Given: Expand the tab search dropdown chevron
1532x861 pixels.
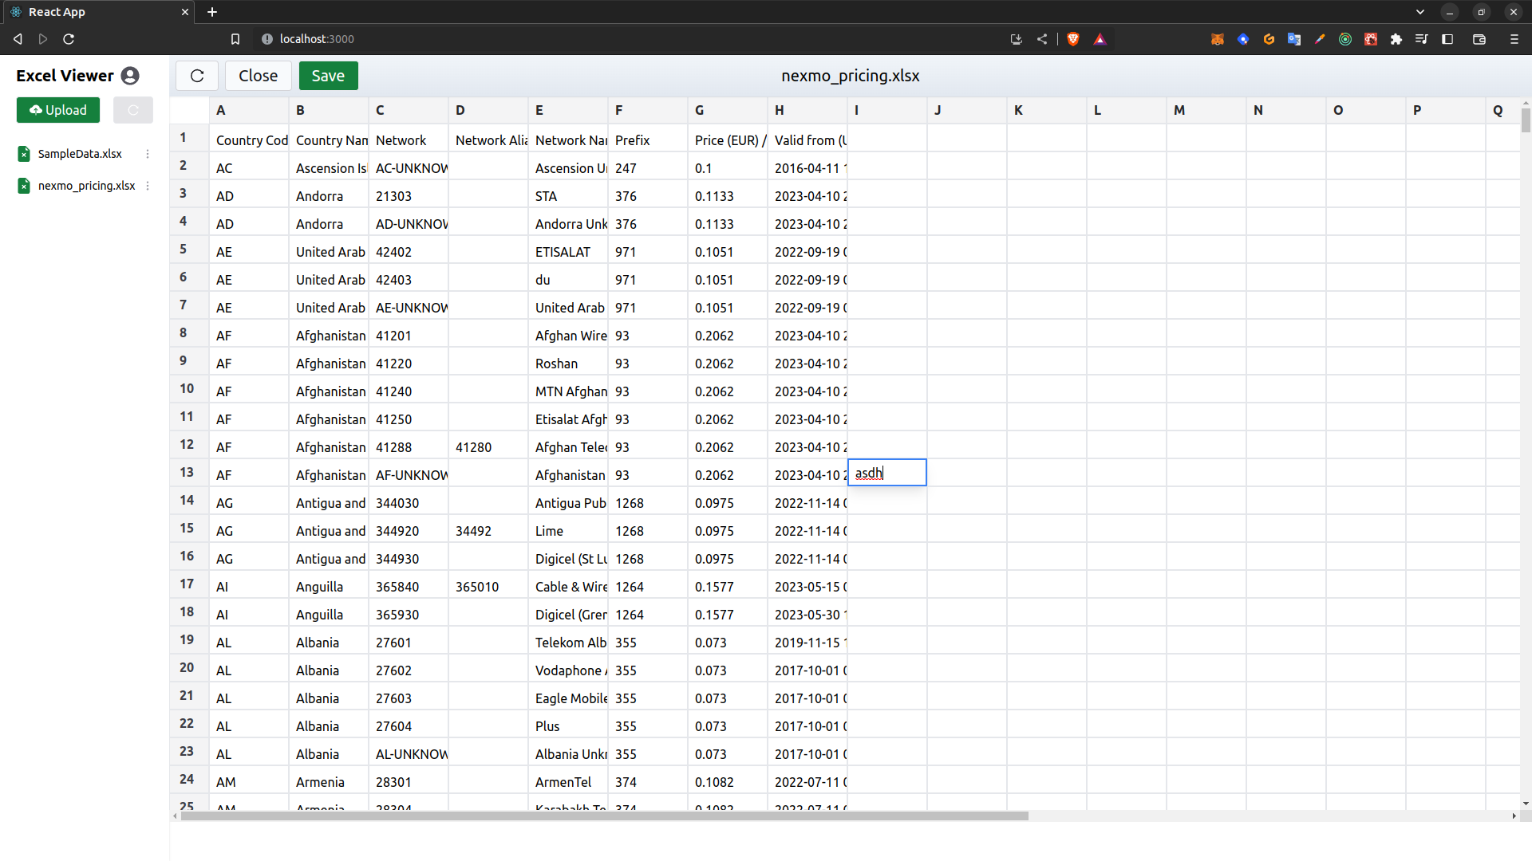Looking at the screenshot, I should click(1420, 12).
